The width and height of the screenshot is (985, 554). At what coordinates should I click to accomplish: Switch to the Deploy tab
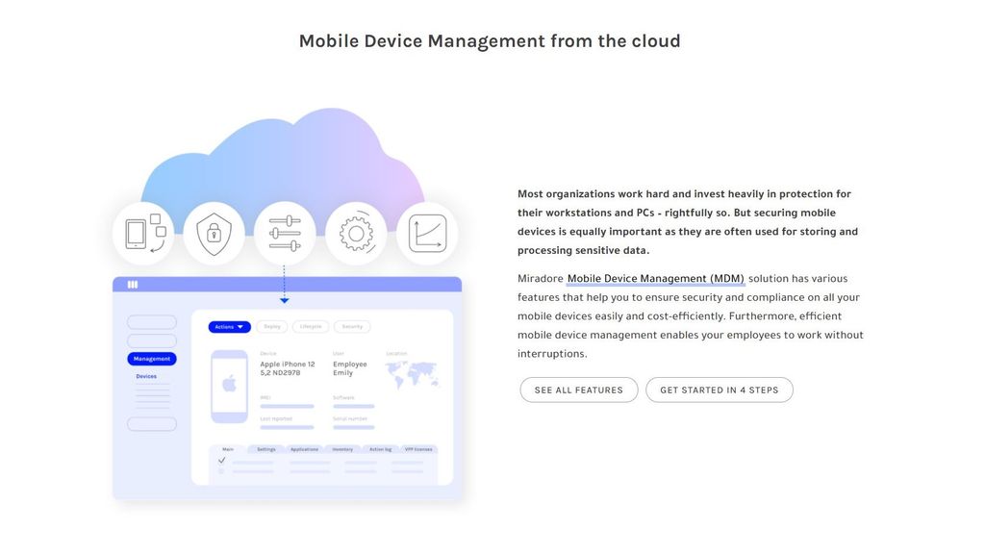click(272, 326)
